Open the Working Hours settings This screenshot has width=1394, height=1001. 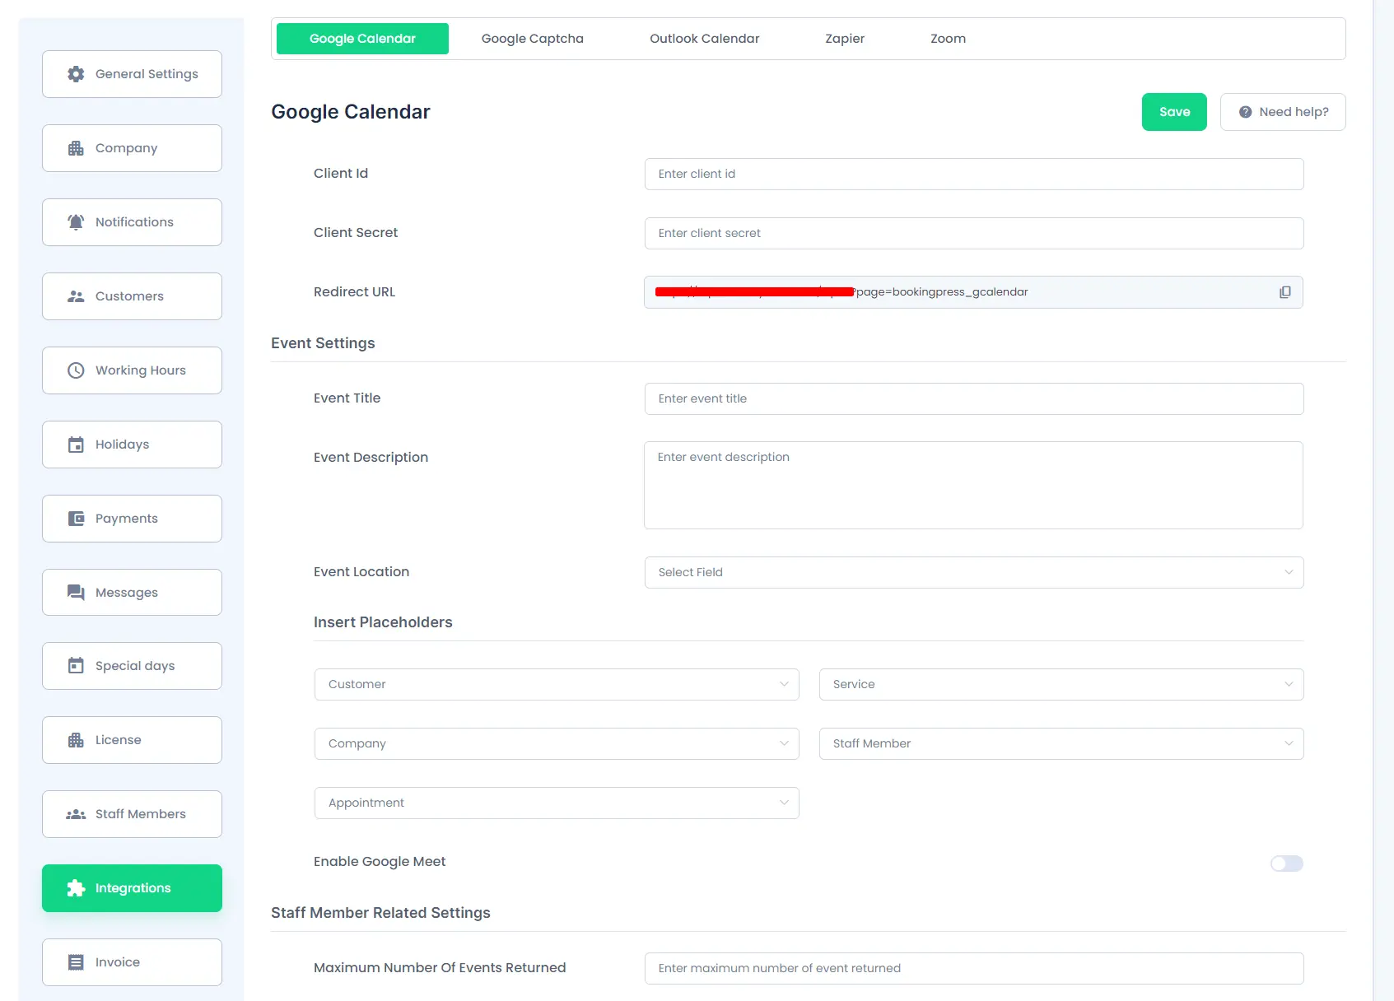point(132,370)
